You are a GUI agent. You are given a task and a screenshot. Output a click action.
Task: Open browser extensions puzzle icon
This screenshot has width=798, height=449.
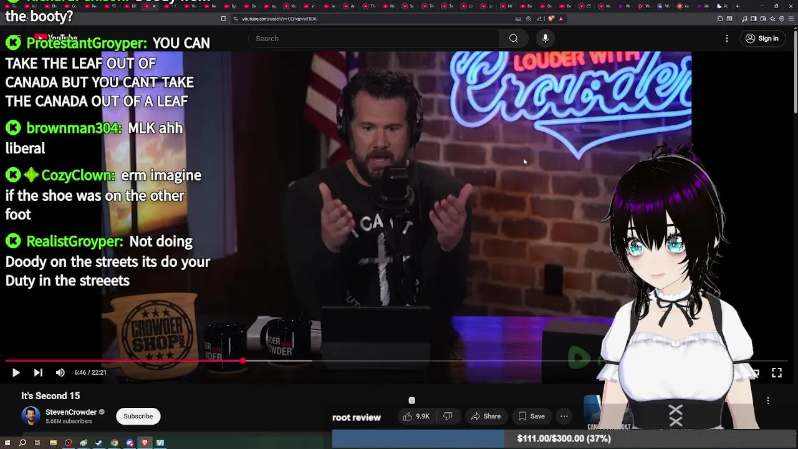point(720,19)
